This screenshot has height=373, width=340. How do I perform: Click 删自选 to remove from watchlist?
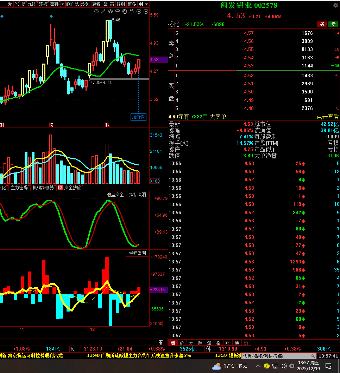pos(73,4)
